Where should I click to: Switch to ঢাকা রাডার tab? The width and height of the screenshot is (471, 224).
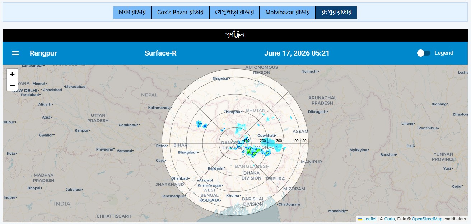pos(132,13)
